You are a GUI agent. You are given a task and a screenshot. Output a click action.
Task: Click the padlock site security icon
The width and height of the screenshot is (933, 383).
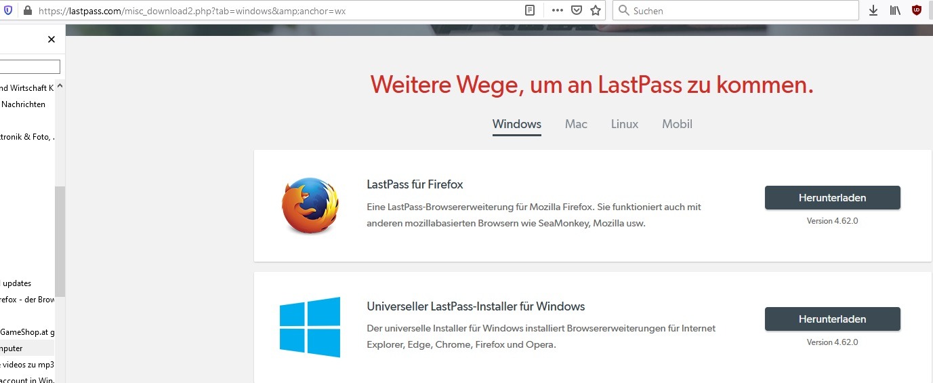[x=27, y=10]
